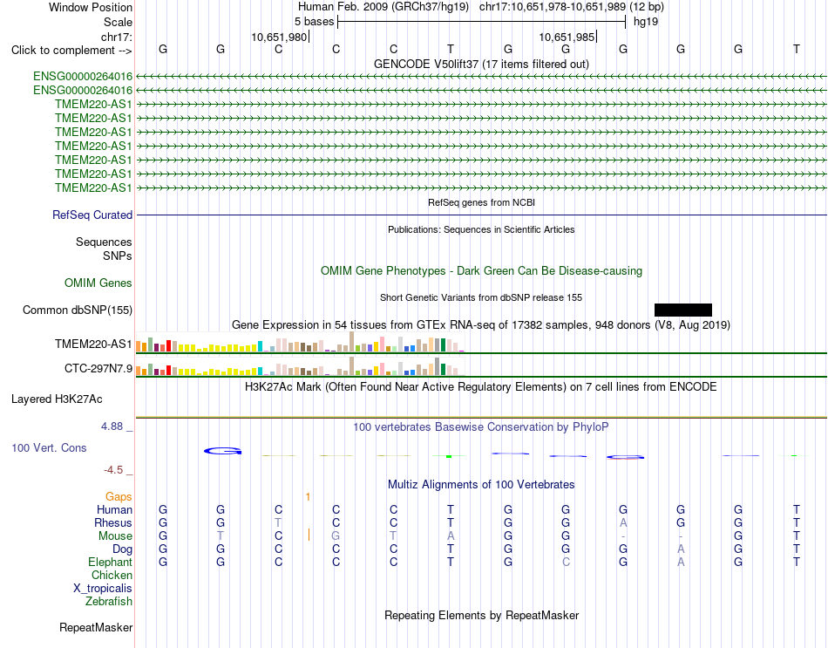Click the orange '1' gap count
This screenshot has width=828, height=648.
coord(308,496)
